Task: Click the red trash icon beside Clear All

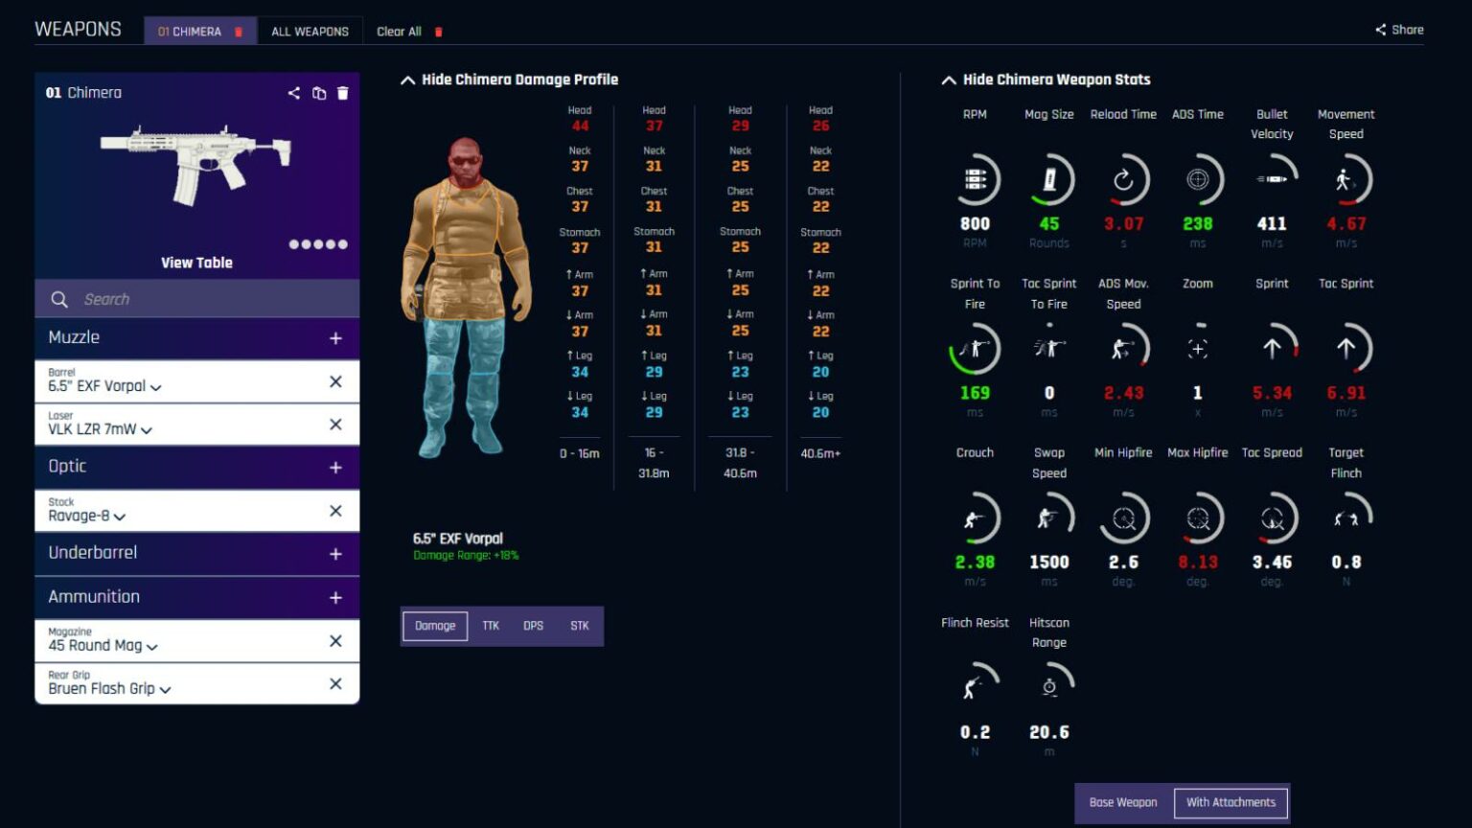Action: [439, 32]
